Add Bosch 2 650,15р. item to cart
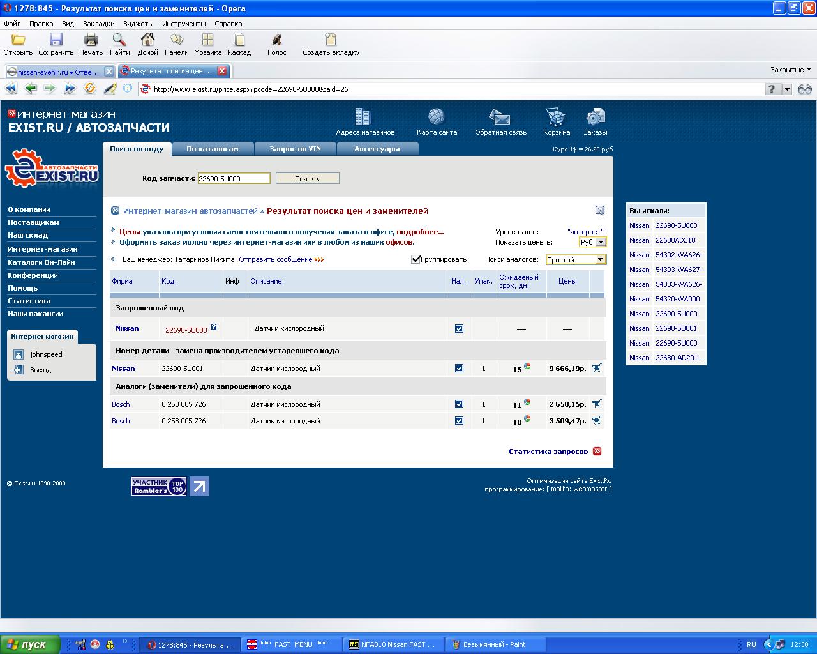This screenshot has width=817, height=654. click(x=597, y=404)
